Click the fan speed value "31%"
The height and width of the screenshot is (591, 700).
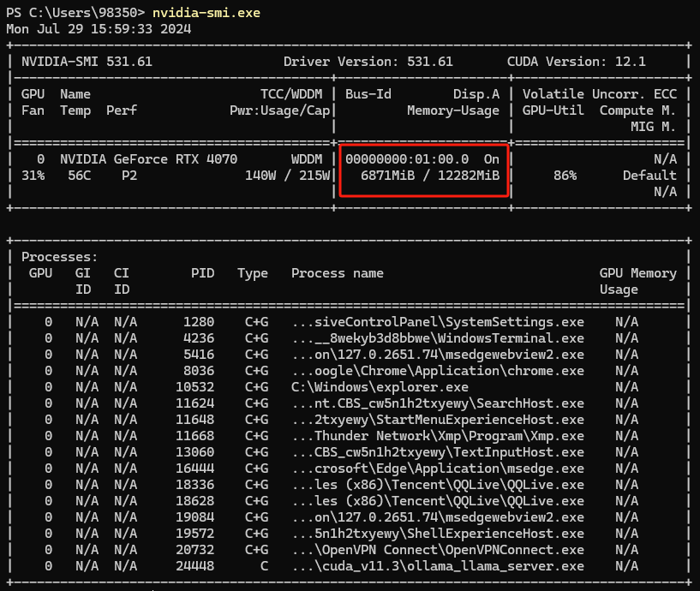click(33, 176)
